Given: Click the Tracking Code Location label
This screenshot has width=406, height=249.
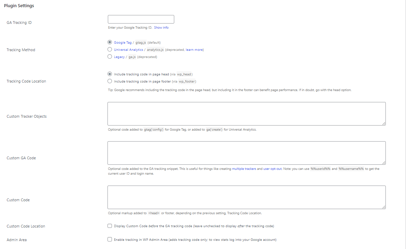Looking at the screenshot, I should coord(26,81).
